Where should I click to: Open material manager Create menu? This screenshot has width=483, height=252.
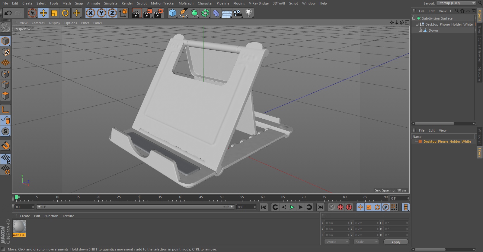point(25,216)
